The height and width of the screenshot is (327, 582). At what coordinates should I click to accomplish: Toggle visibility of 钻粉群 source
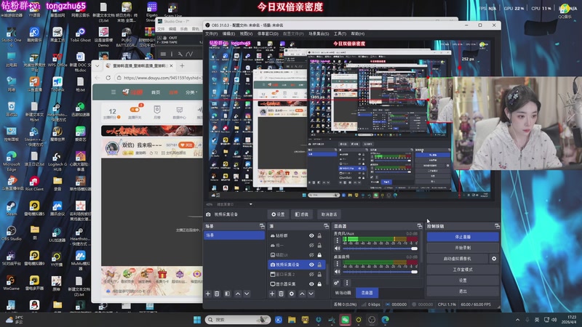(311, 235)
